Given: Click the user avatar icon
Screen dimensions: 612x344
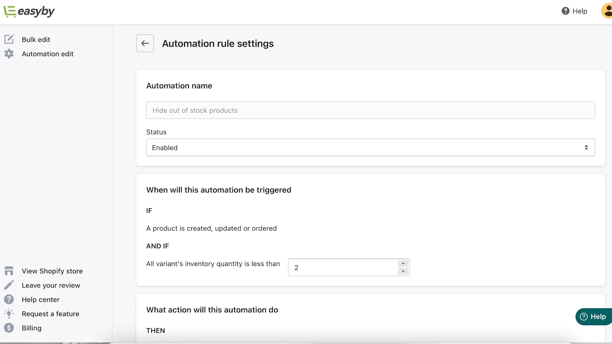Looking at the screenshot, I should coord(607,11).
